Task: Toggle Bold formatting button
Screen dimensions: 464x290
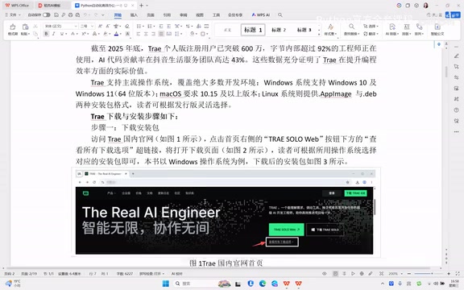Action: click(x=46, y=34)
